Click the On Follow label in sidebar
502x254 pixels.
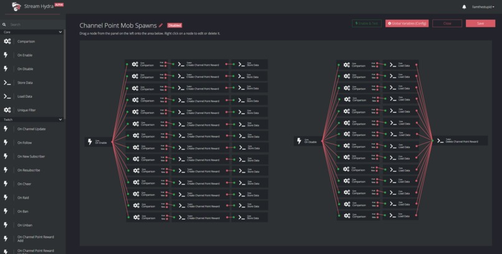point(25,143)
